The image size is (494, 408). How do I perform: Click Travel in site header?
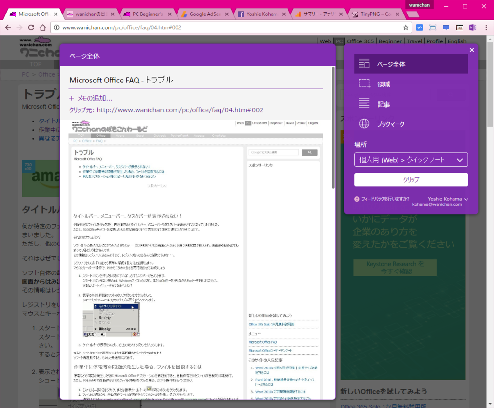tap(414, 41)
